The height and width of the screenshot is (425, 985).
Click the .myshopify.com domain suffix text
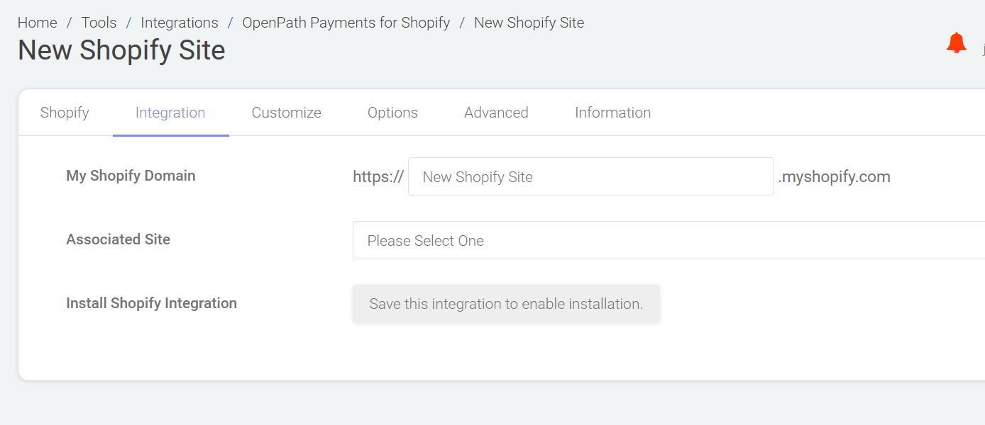[834, 176]
